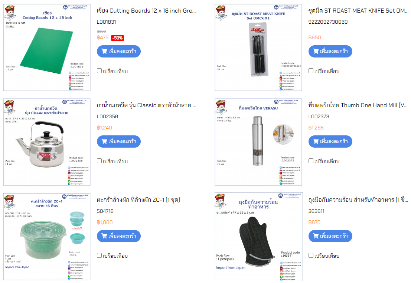The image size is (411, 283).
Task: Enable compare checkbox for kettle L002358
Action: (99, 161)
